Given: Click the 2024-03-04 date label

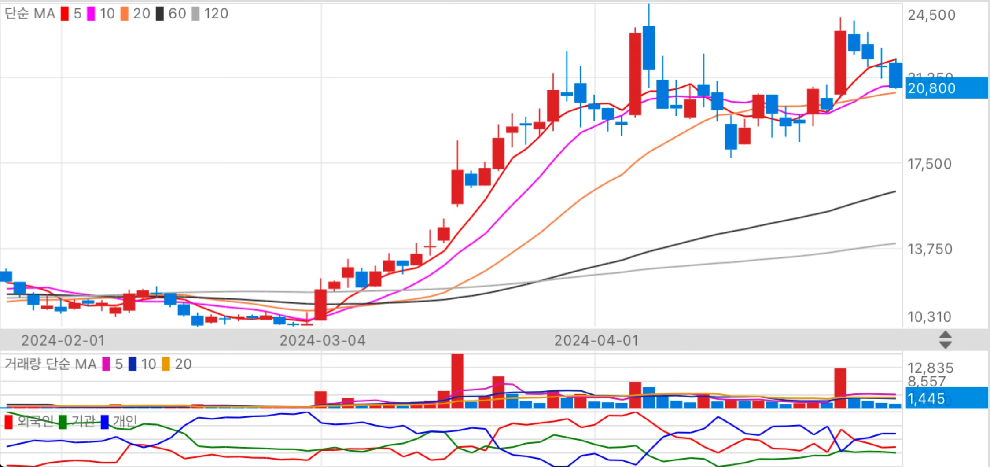Looking at the screenshot, I should coord(323,340).
